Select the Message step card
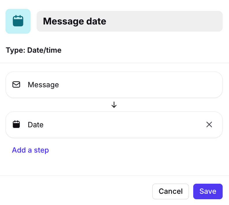Viewport: 229px width, 205px height. pos(114,85)
